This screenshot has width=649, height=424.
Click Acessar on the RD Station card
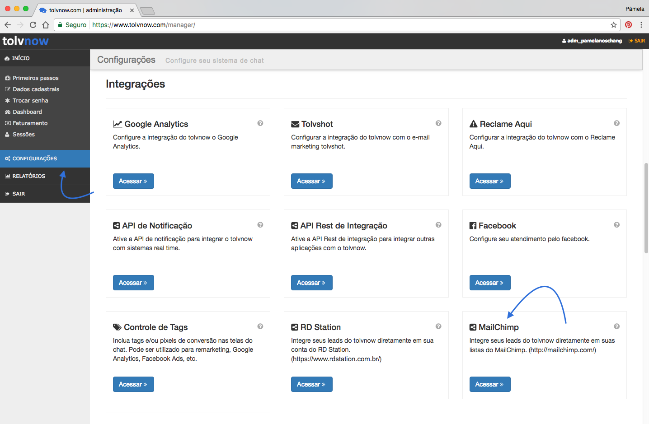click(311, 384)
